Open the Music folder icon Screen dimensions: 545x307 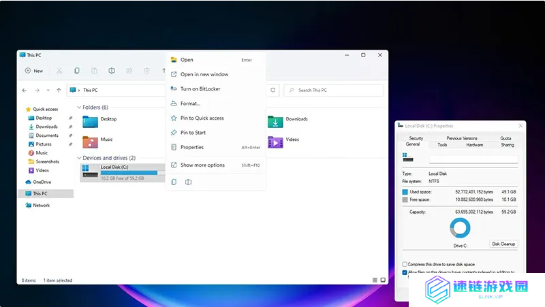(91, 142)
